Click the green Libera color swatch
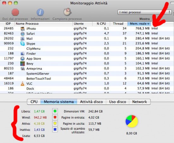The image size is (174, 143). 55,111
